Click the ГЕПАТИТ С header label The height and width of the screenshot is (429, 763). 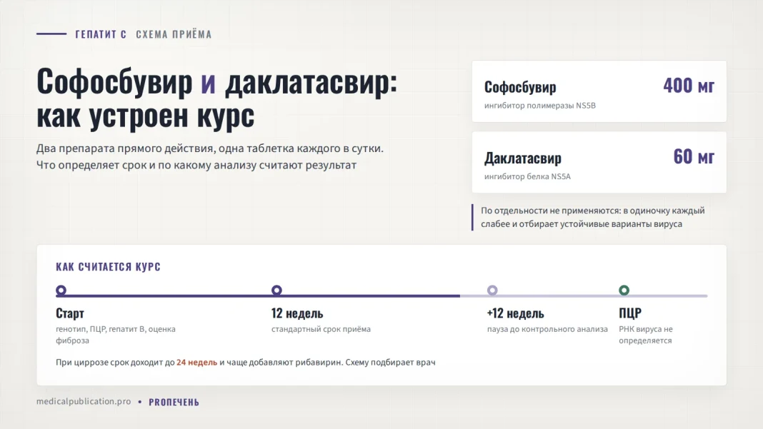[101, 34]
